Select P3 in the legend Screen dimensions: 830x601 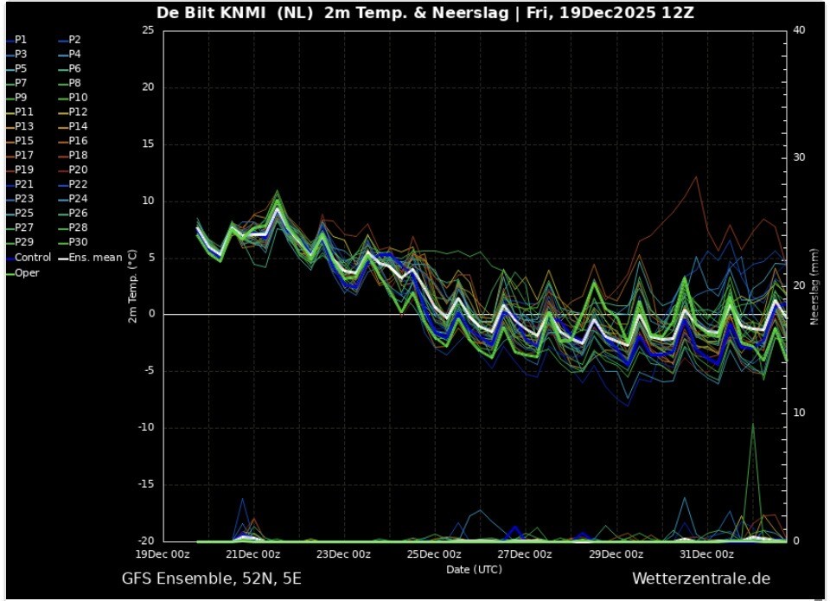[17, 54]
